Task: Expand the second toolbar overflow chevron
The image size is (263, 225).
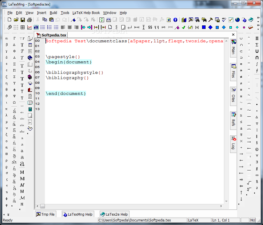Action: (x=258, y=25)
